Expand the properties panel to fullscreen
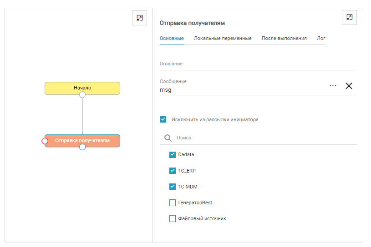Image resolution: width=371 pixels, height=247 pixels. tap(349, 17)
